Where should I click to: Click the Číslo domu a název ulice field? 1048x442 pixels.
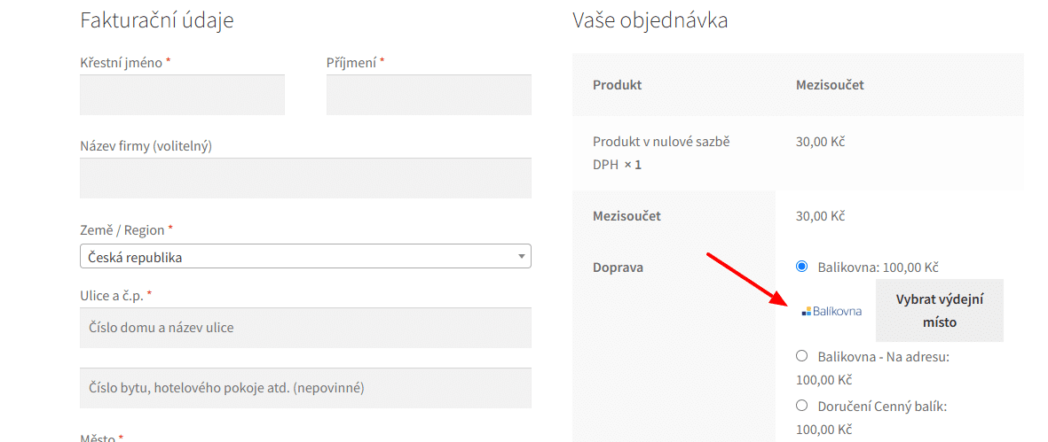point(305,328)
